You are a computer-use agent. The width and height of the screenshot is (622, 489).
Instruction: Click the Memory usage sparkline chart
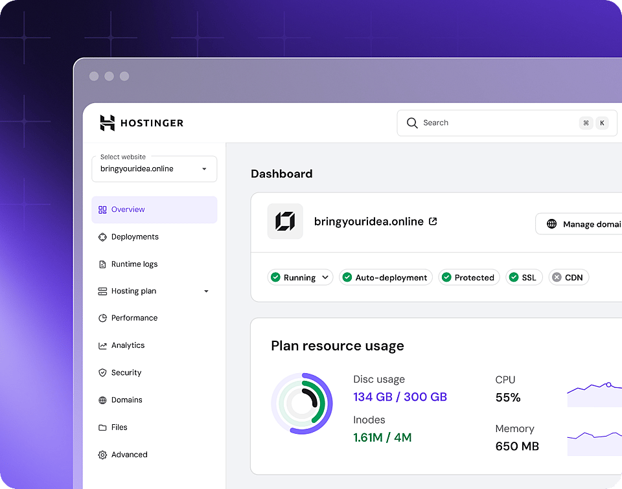coord(595,443)
